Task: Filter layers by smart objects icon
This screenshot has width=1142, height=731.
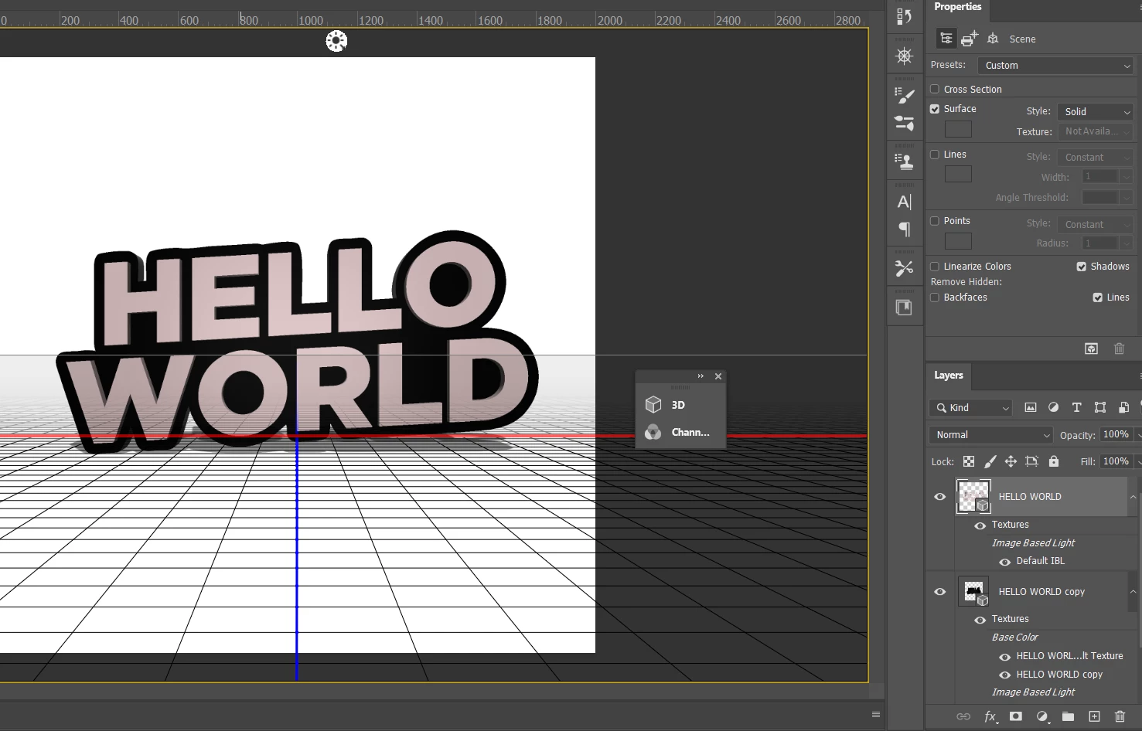Action: click(1124, 407)
